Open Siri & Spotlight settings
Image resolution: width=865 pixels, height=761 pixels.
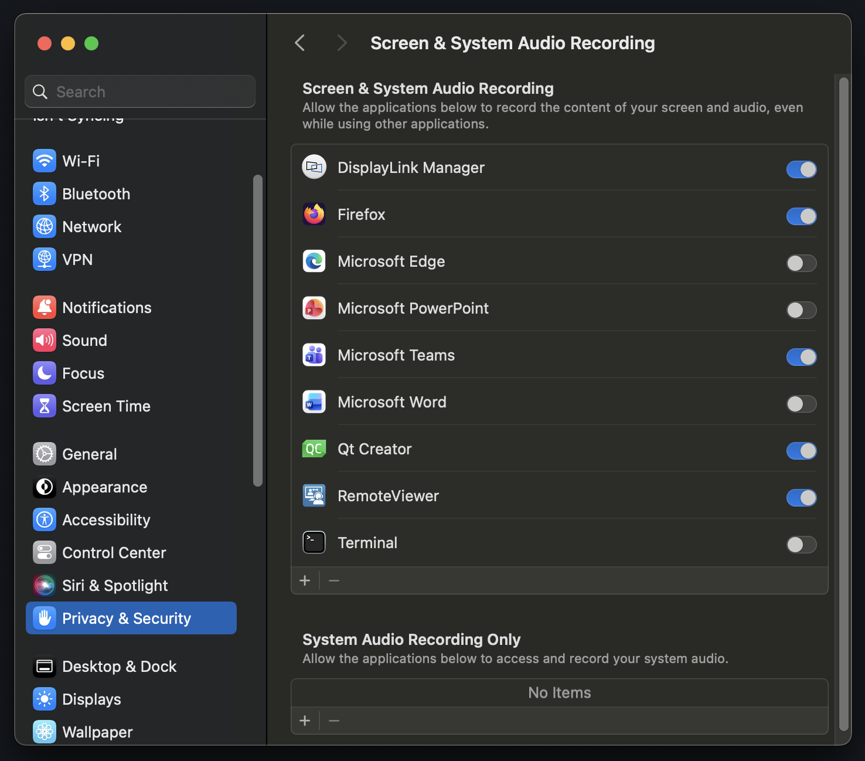(115, 585)
